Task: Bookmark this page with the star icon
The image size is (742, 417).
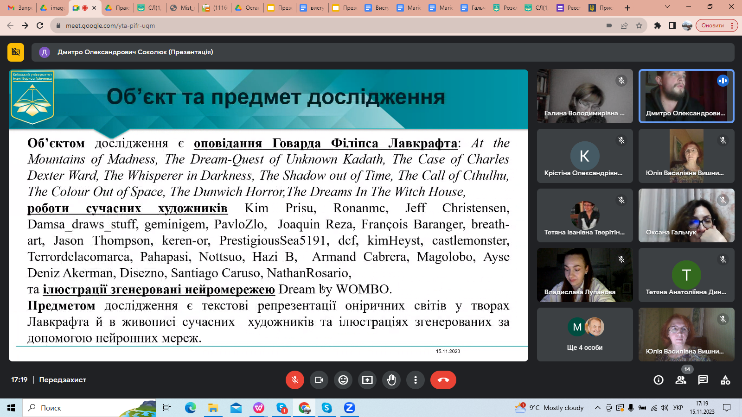Action: click(x=639, y=25)
